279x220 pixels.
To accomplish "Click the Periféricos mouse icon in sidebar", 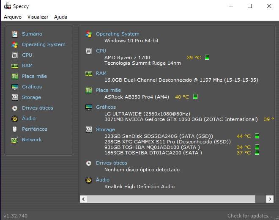I will [15, 129].
